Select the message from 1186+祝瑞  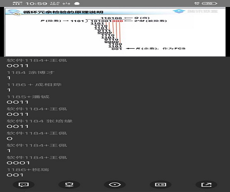(x=28, y=170)
